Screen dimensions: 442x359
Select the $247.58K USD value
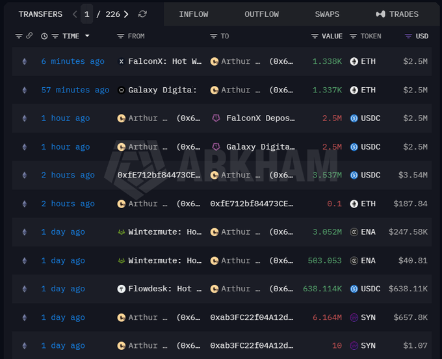408,232
